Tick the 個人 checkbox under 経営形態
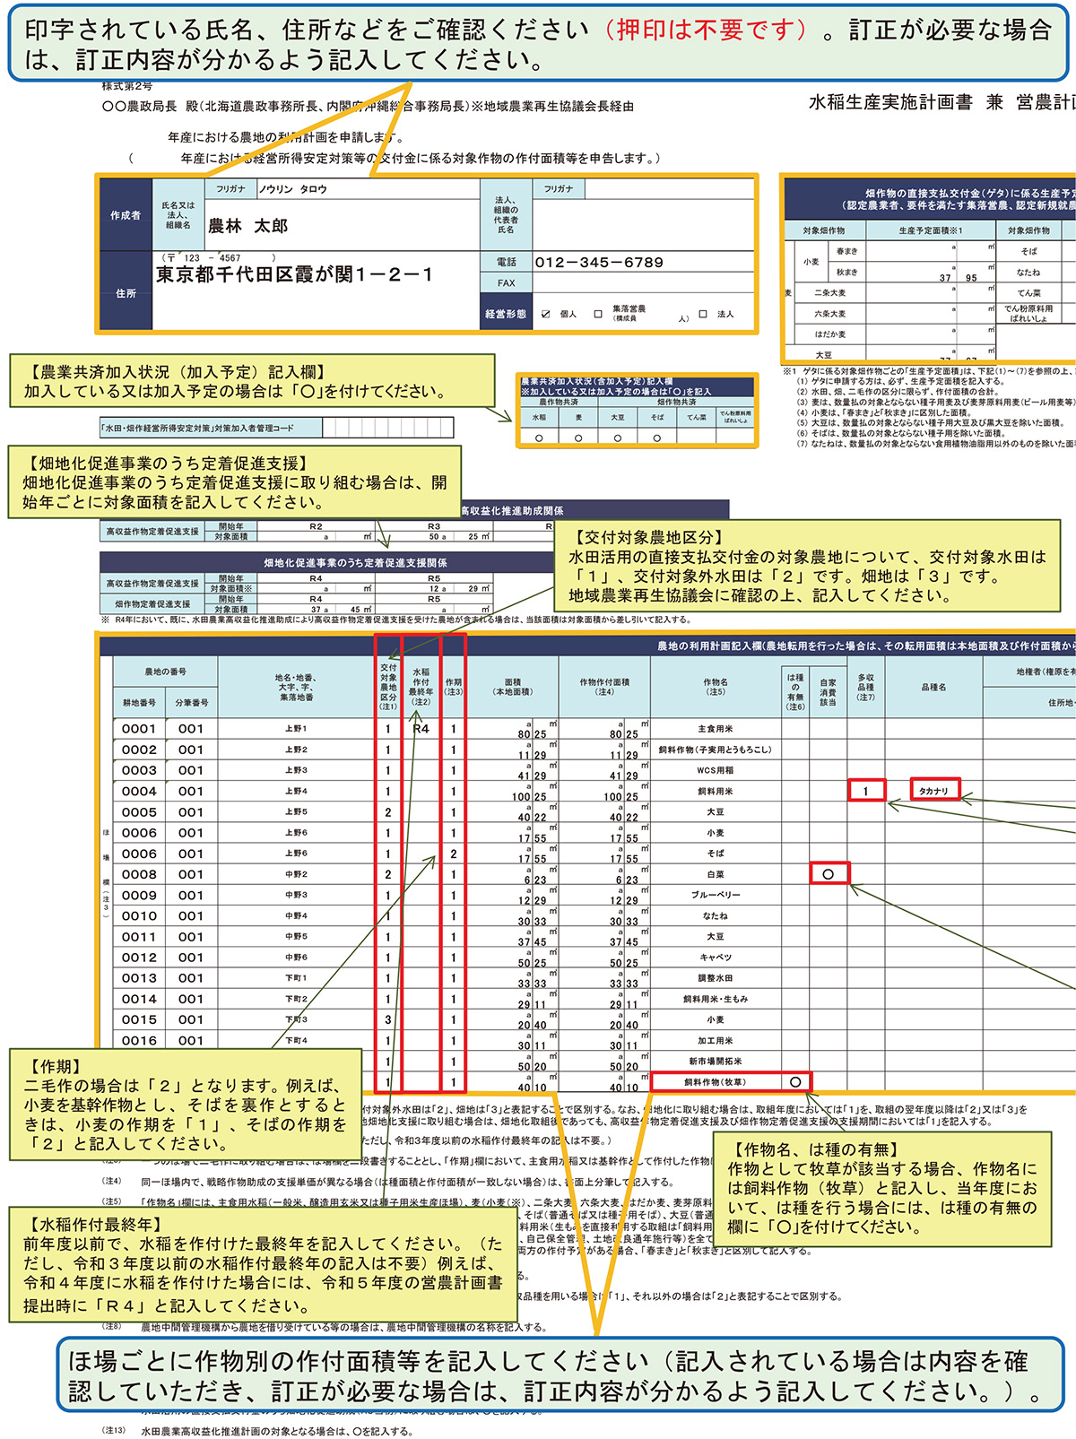This screenshot has height=1439, width=1076. (x=545, y=315)
